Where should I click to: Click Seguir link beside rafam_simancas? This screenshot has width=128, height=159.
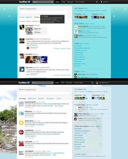pyautogui.click(x=102, y=114)
